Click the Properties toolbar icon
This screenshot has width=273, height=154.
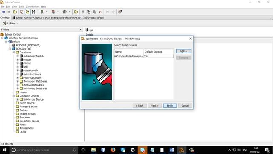point(120,12)
